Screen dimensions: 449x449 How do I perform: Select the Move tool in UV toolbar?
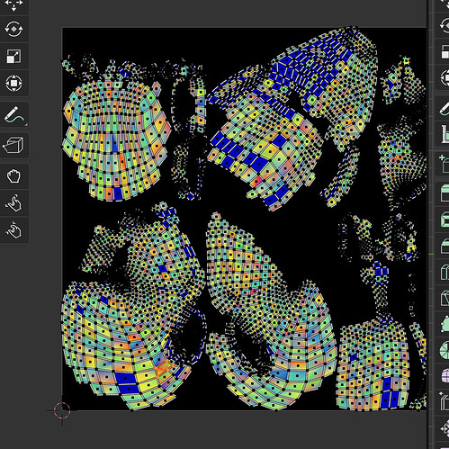click(x=13, y=6)
